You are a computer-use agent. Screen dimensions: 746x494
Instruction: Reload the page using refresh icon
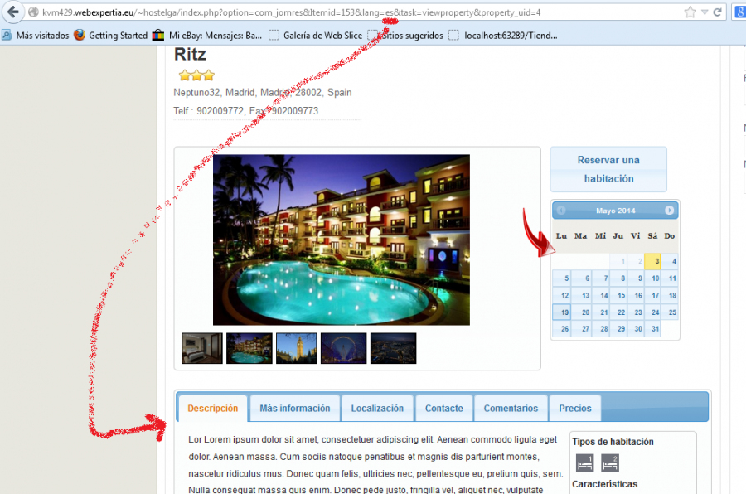(718, 12)
